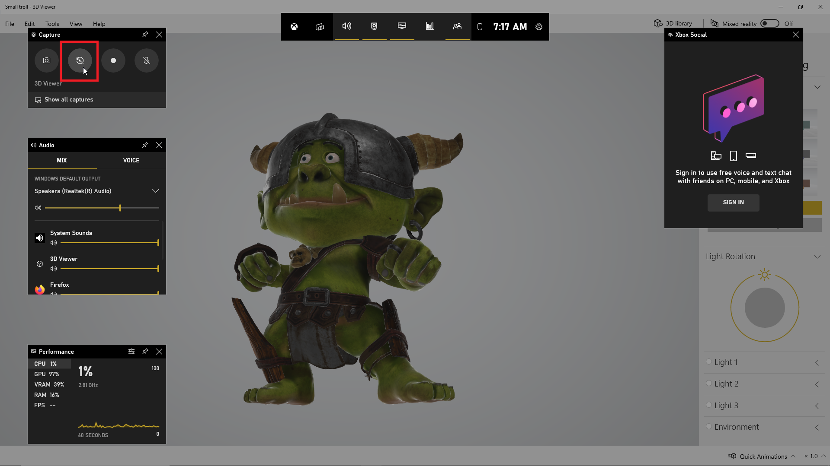Pin the Capture widget
The width and height of the screenshot is (830, 466).
(145, 35)
